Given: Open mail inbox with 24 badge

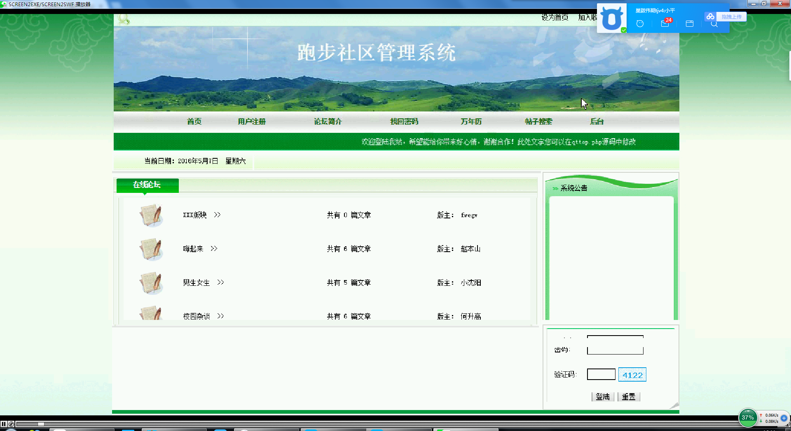Looking at the screenshot, I should point(665,23).
